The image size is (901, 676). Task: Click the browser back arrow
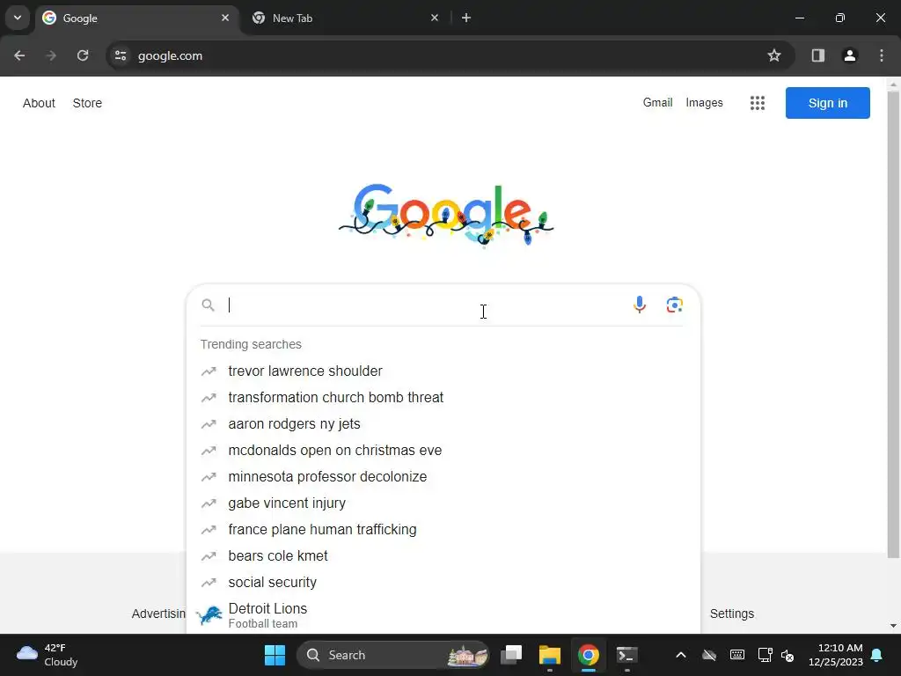click(x=19, y=55)
